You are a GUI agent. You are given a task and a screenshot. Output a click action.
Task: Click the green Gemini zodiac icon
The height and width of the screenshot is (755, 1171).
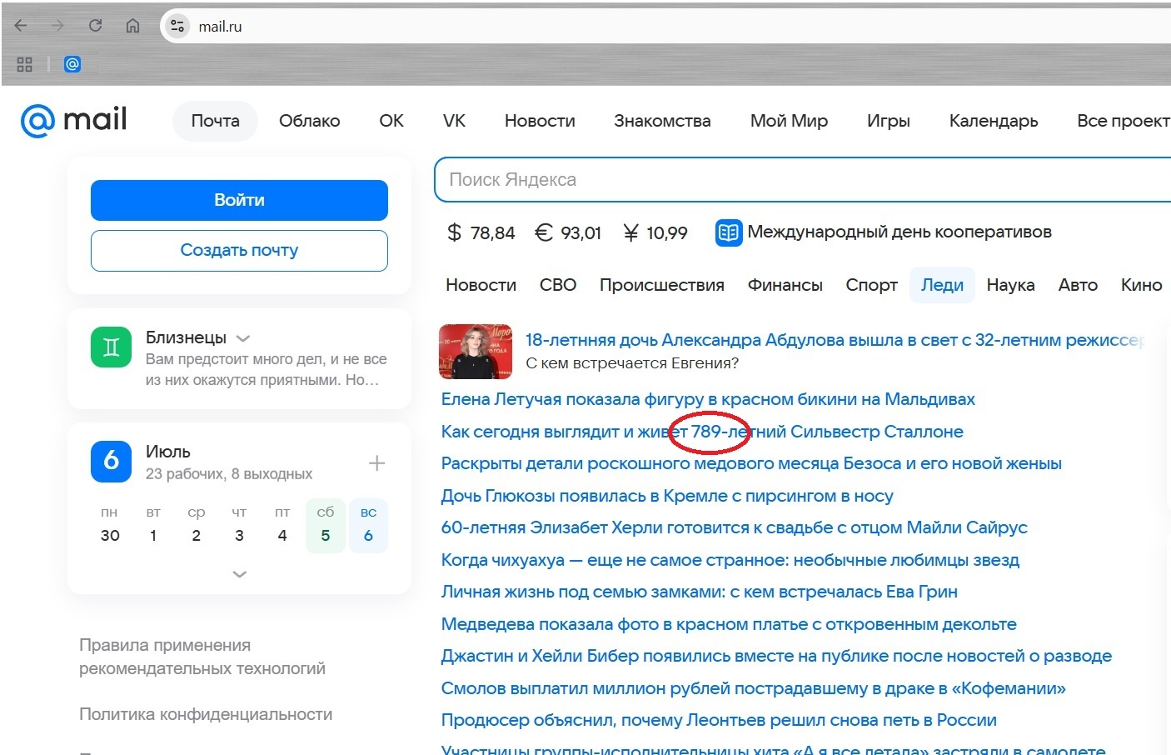click(x=112, y=347)
